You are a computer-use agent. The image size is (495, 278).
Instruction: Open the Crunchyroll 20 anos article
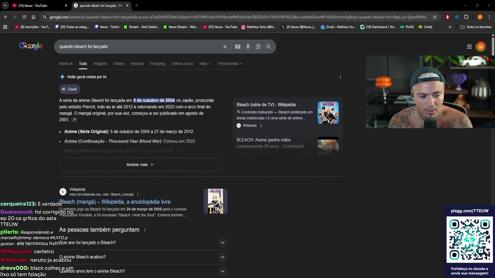coord(270,143)
